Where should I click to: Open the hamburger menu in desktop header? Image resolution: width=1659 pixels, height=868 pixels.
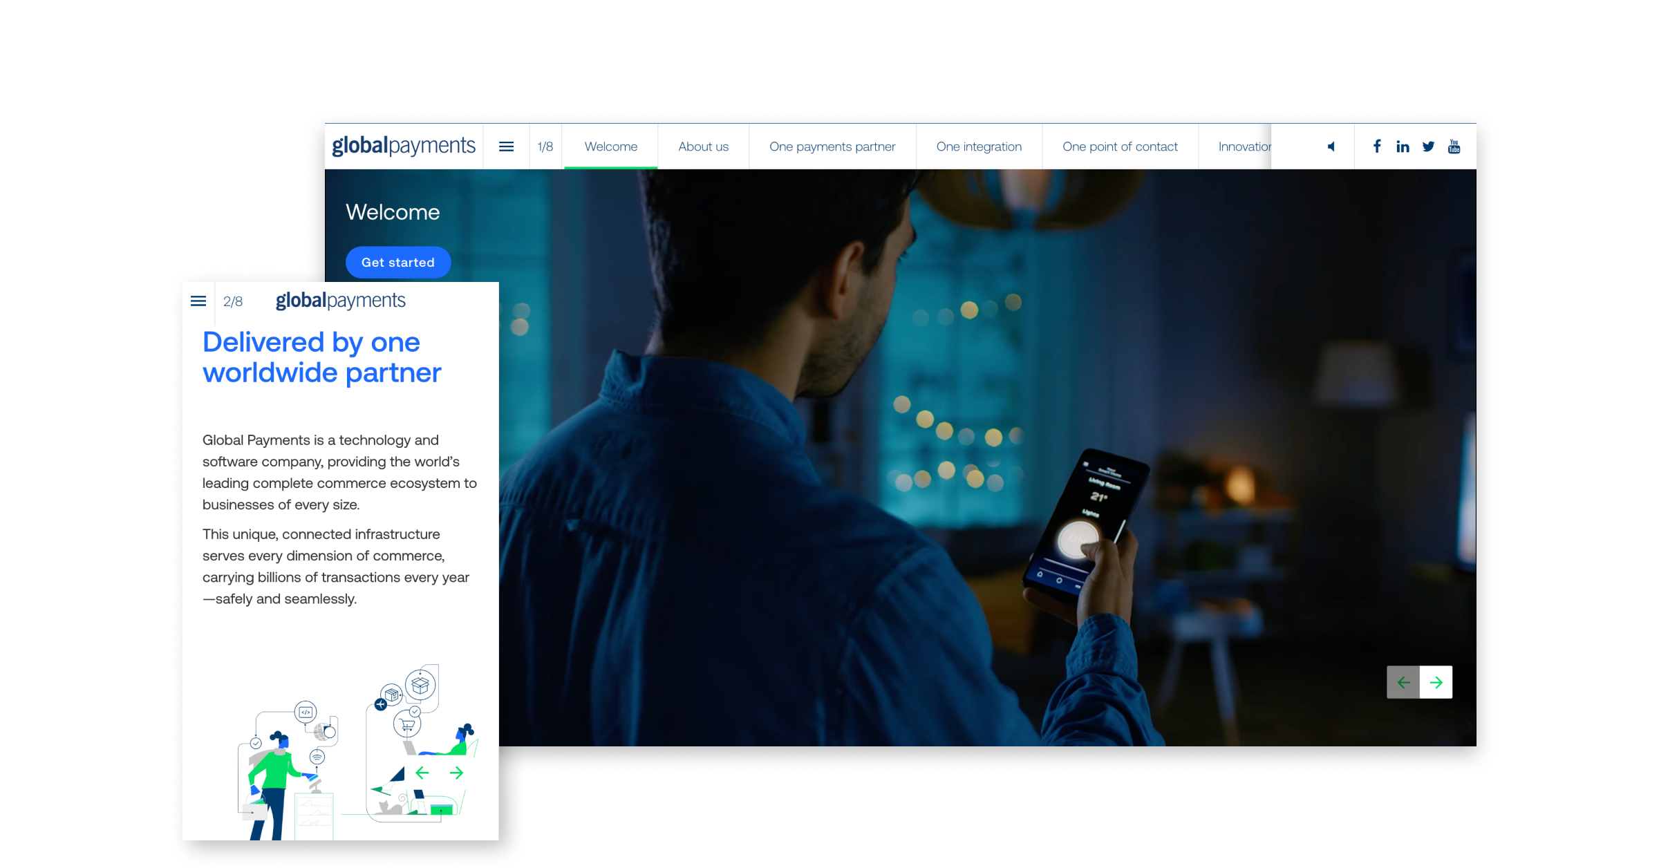pos(506,147)
